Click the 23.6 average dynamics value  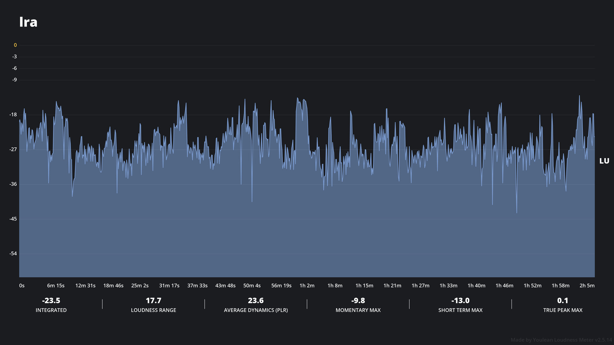[256, 301]
